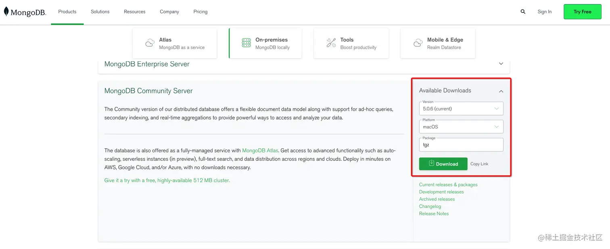610x249 pixels.
Task: Open the Products menu
Action: pos(67,12)
